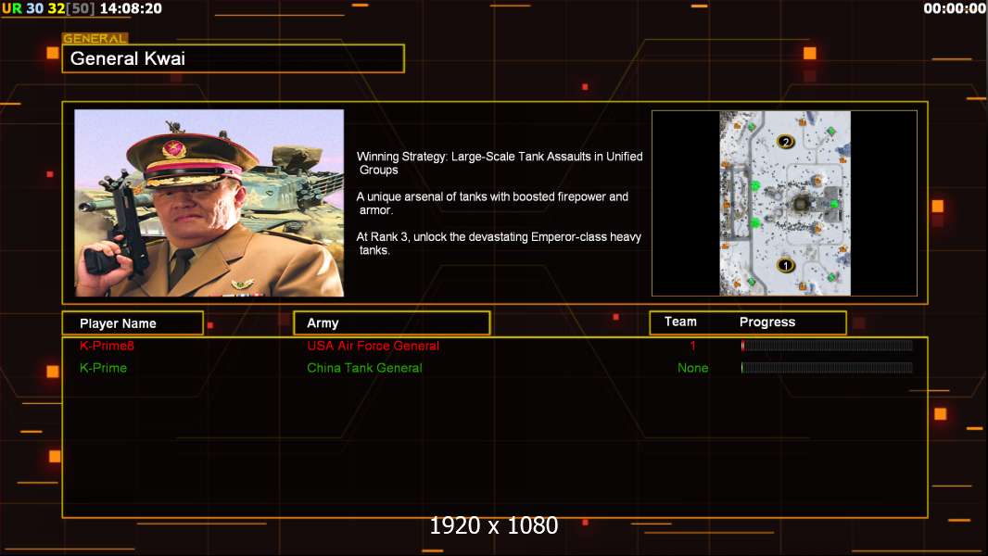The width and height of the screenshot is (988, 556).
Task: Click team value 1 for K-Prime8
Action: (x=692, y=346)
